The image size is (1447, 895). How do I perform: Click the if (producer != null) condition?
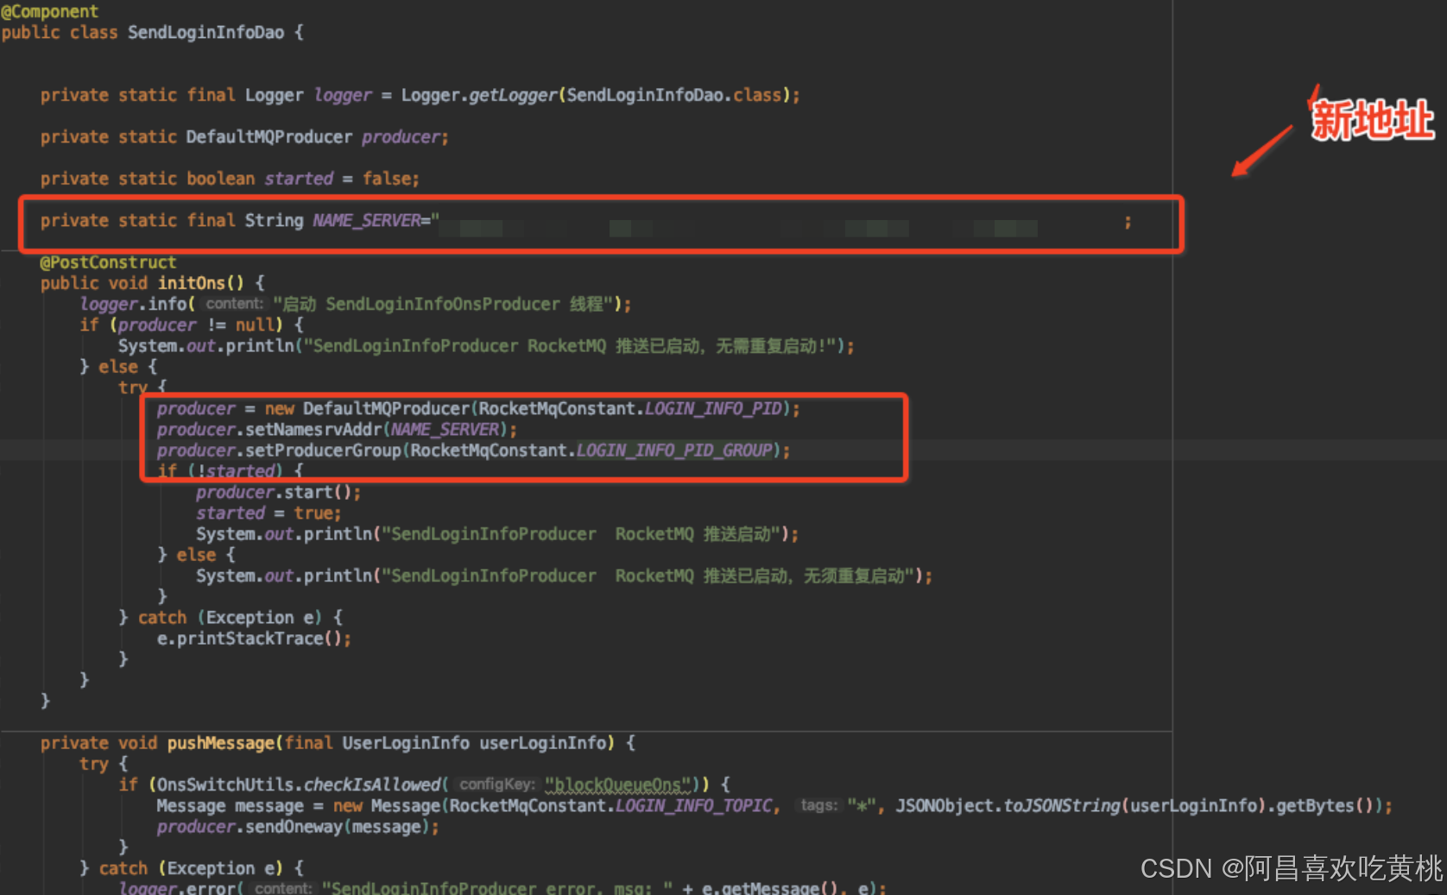191,325
